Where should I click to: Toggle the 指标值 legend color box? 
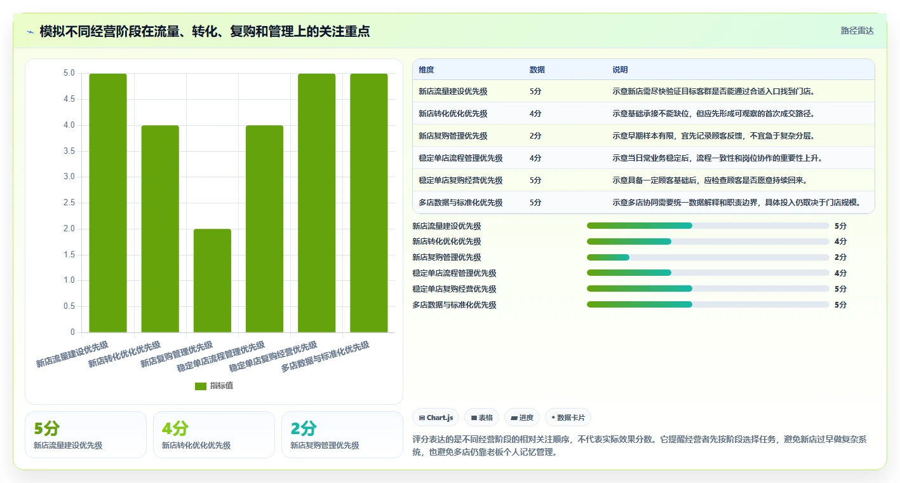pyautogui.click(x=201, y=386)
